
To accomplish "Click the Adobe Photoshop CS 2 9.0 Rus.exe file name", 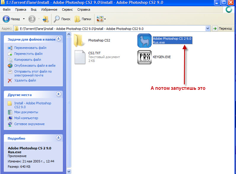I will (172, 40).
